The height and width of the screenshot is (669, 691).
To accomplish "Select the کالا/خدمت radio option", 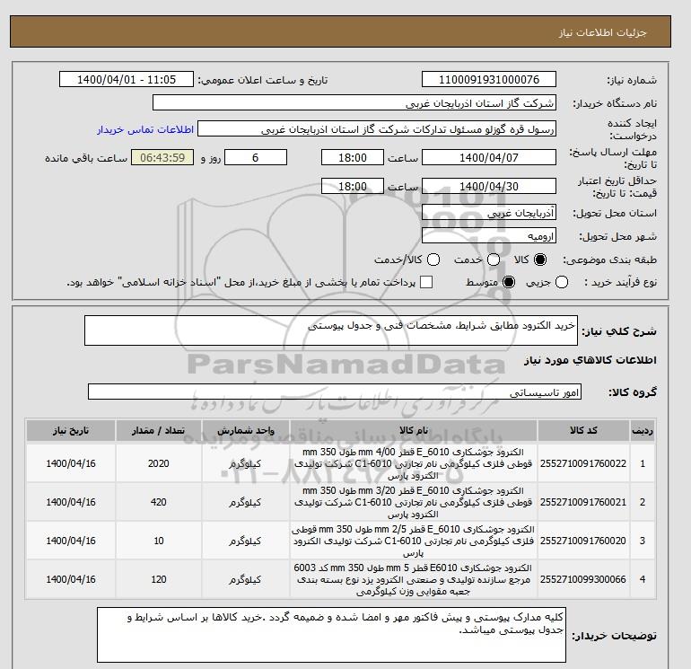I will [433, 260].
